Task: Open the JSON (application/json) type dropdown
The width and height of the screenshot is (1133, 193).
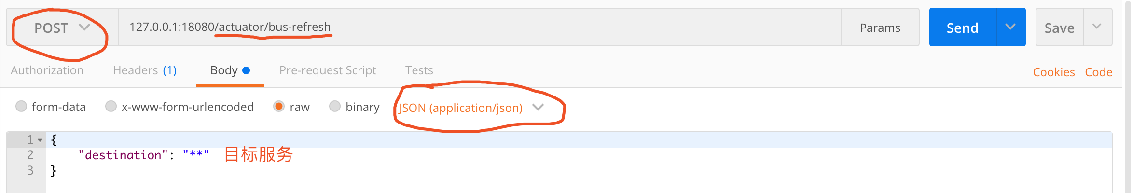Action: point(471,108)
